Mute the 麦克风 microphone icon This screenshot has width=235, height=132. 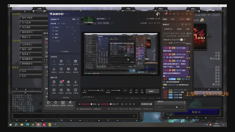click(x=85, y=90)
